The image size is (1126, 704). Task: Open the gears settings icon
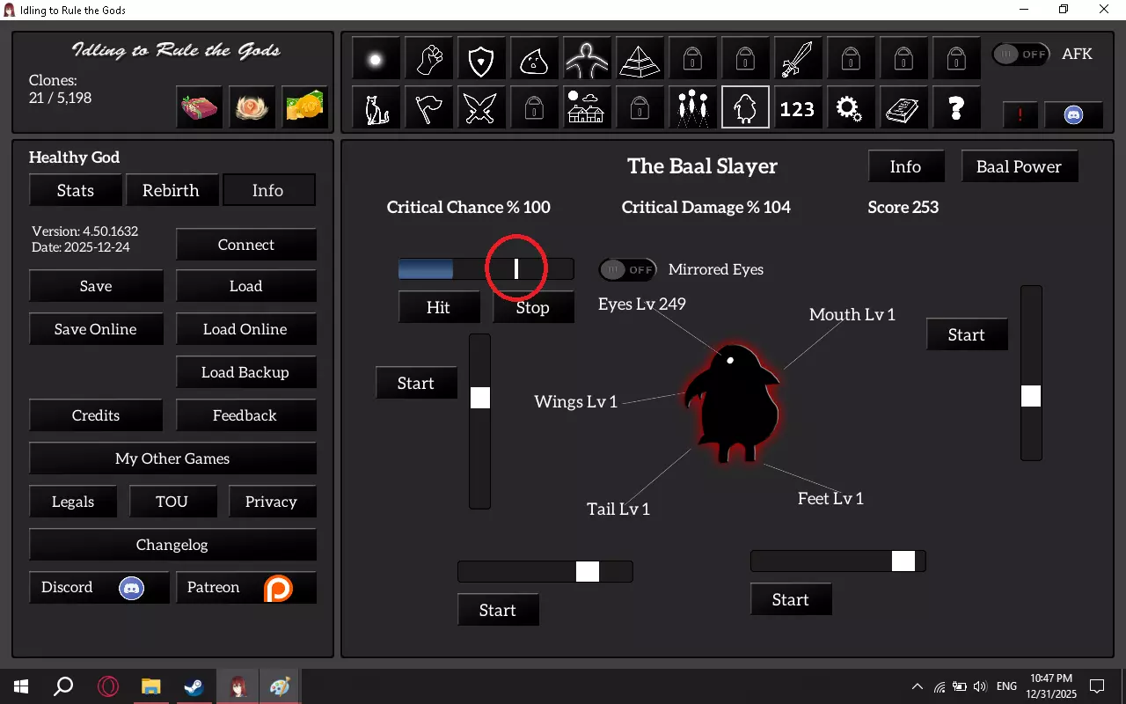(x=849, y=109)
